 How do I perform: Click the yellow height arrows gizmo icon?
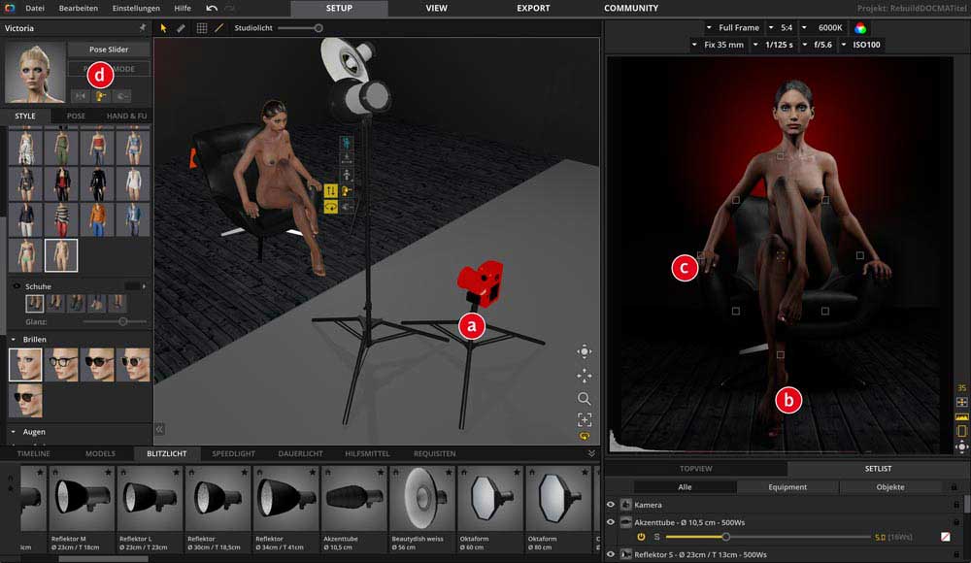point(331,191)
